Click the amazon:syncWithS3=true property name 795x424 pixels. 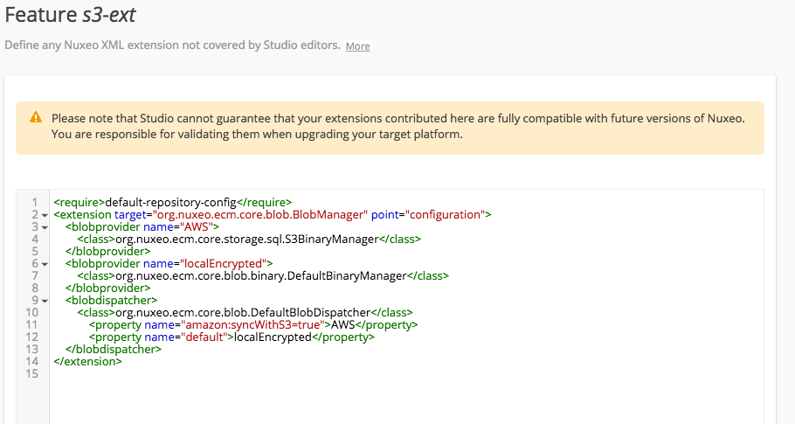pos(252,324)
